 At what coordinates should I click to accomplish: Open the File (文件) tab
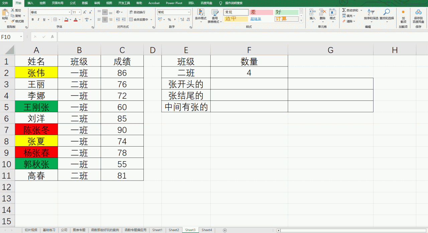(5, 3)
